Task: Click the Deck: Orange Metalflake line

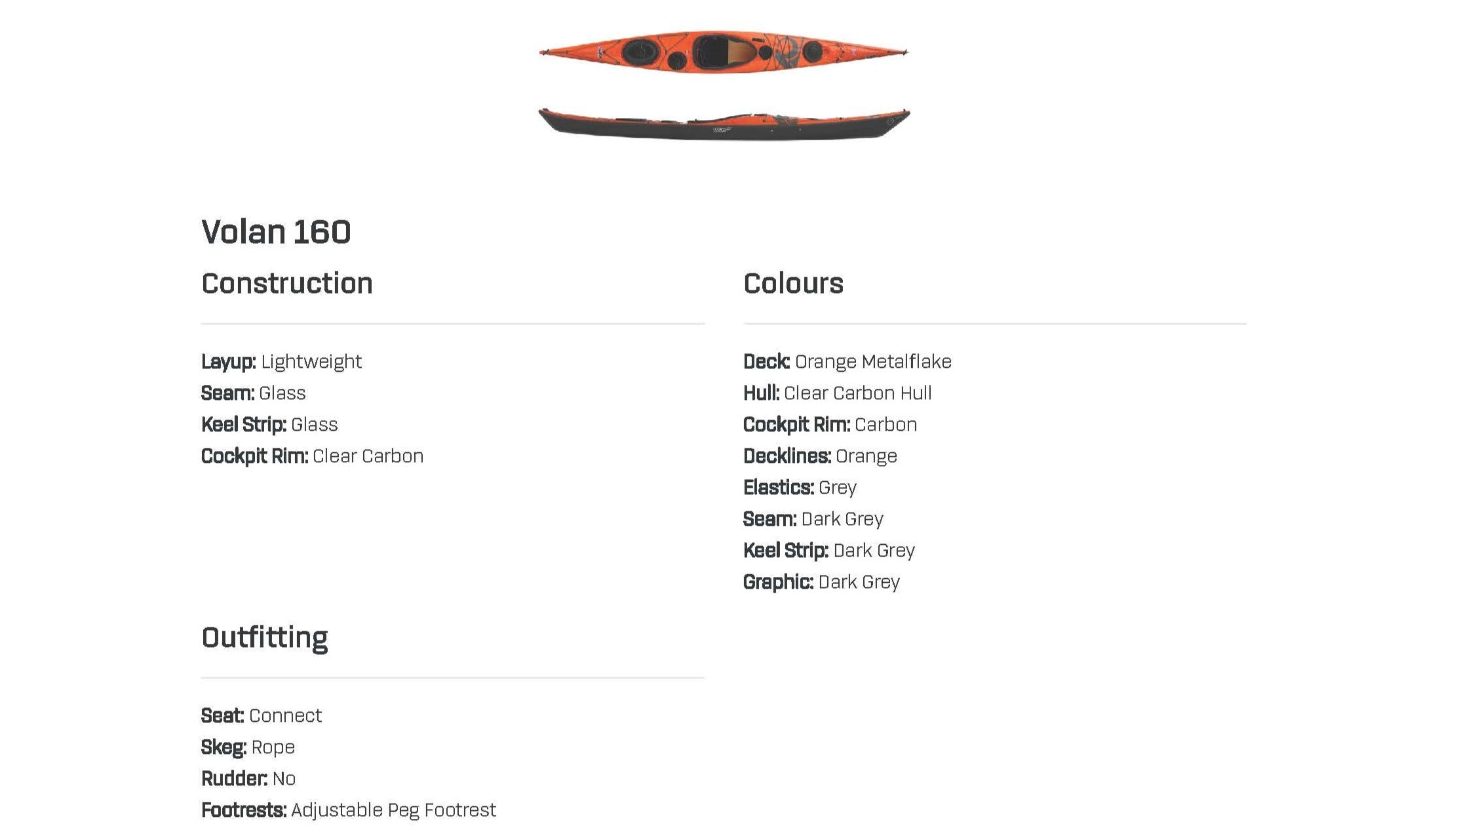Action: tap(847, 362)
